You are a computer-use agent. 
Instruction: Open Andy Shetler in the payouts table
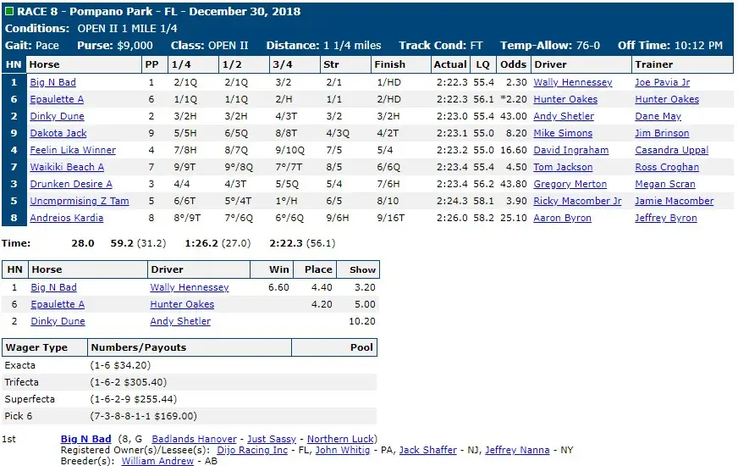click(180, 321)
